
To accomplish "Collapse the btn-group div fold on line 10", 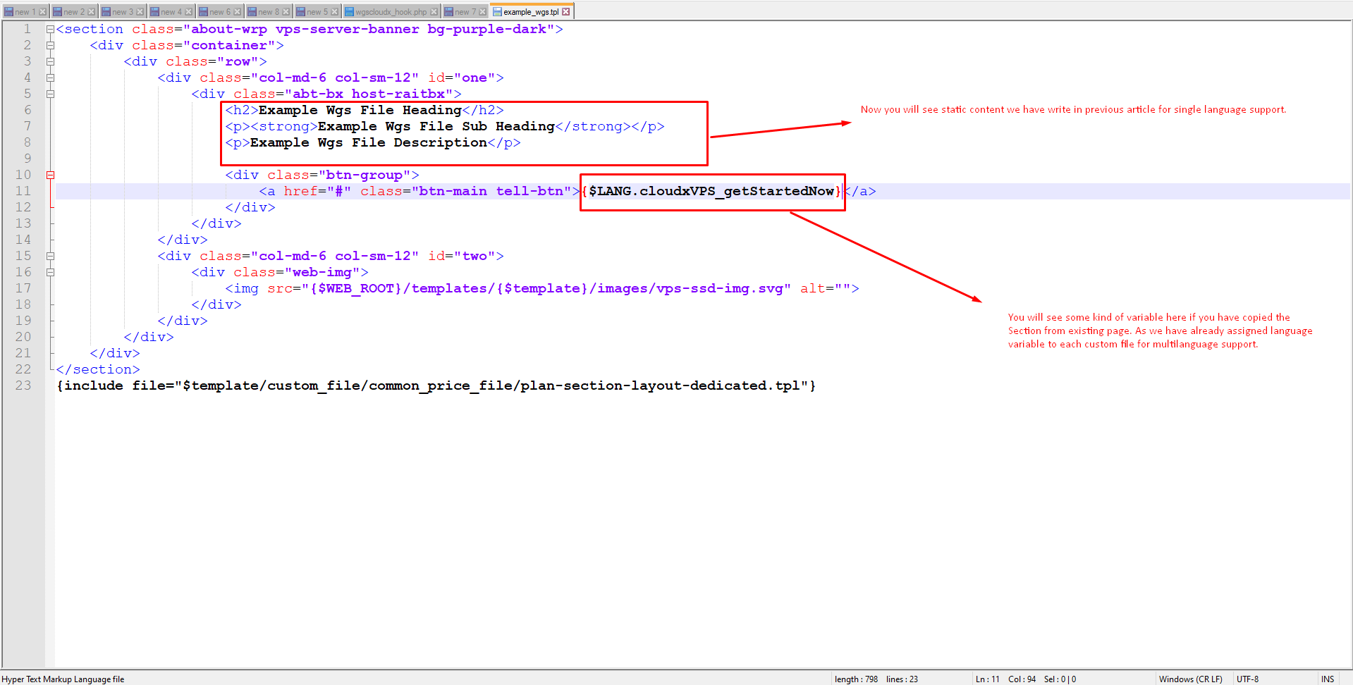I will pyautogui.click(x=50, y=175).
